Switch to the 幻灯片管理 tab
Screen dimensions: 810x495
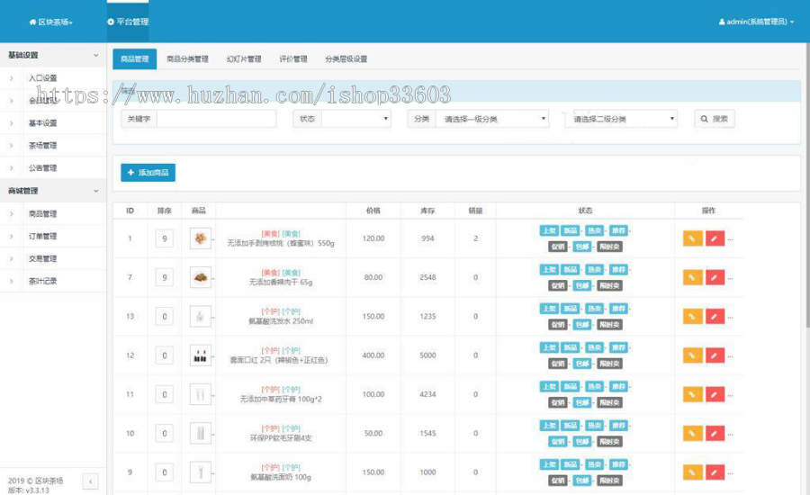244,58
